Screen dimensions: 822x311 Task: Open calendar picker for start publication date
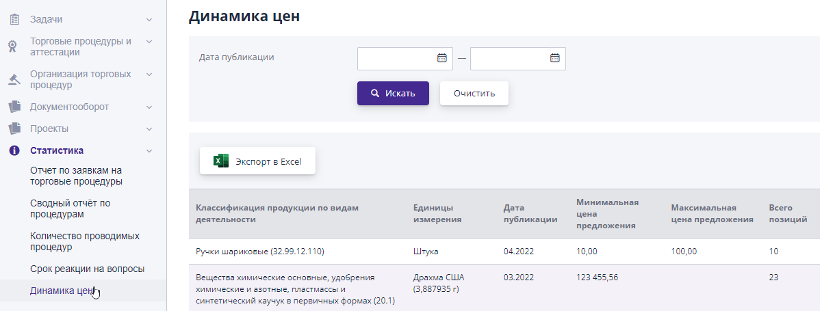point(441,58)
